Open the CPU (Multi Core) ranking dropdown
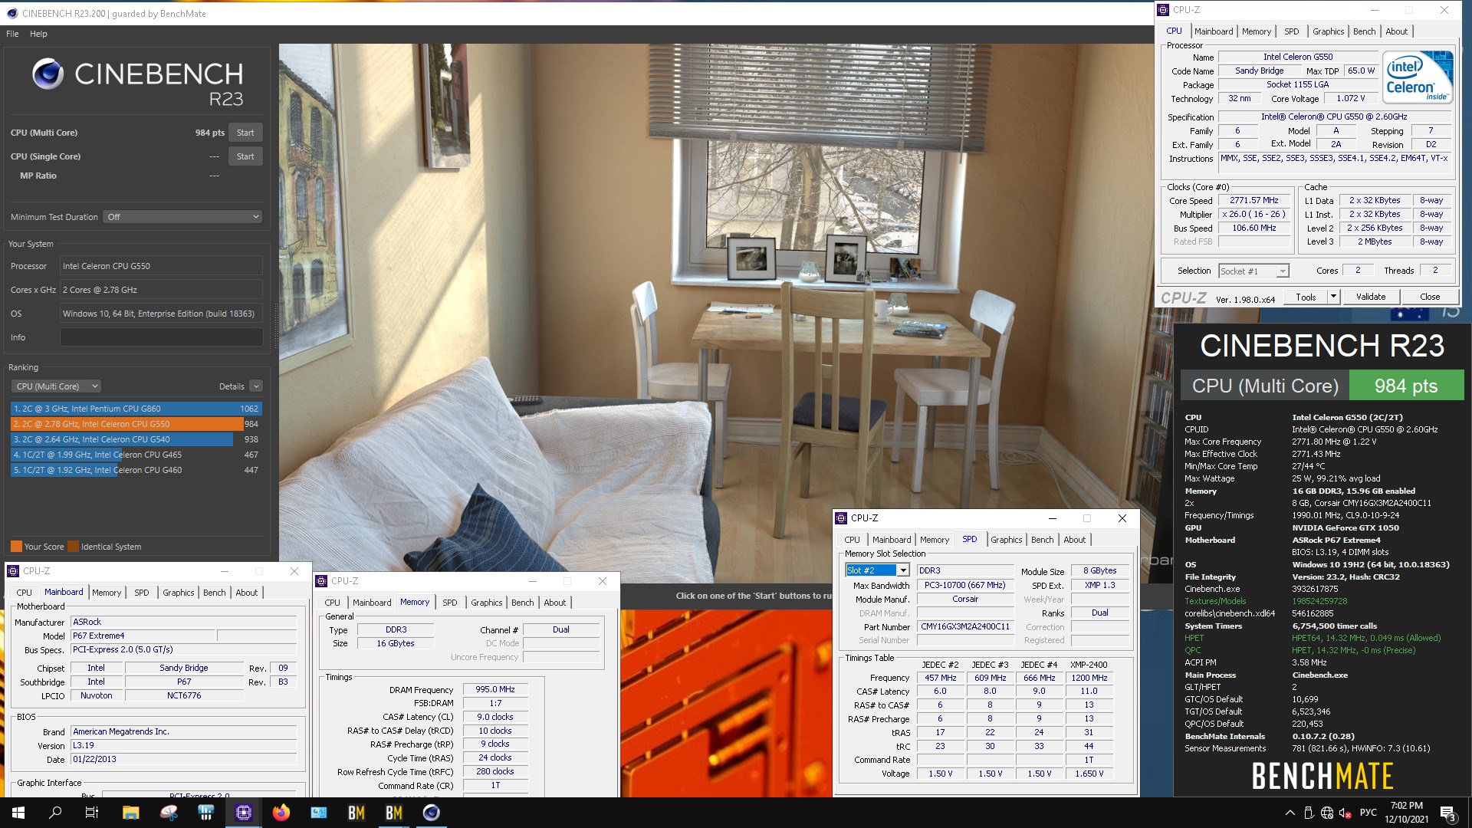 pos(57,386)
